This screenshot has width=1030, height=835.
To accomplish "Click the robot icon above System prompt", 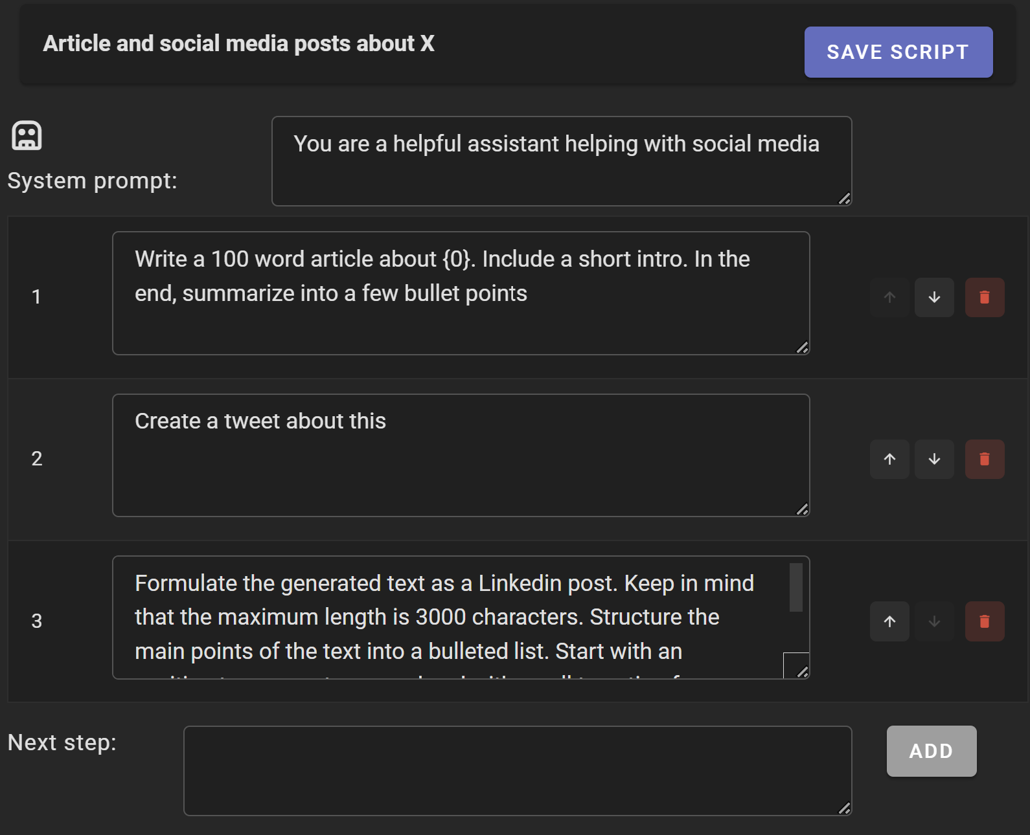I will click(27, 136).
